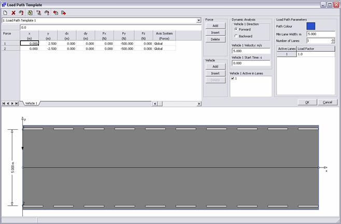
Task: Click the green spreadsheet icon in toolbar
Action: [30, 12]
